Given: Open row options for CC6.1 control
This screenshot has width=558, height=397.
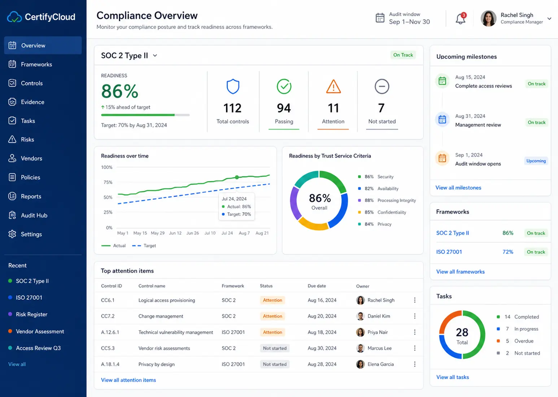Looking at the screenshot, I should coord(415,300).
